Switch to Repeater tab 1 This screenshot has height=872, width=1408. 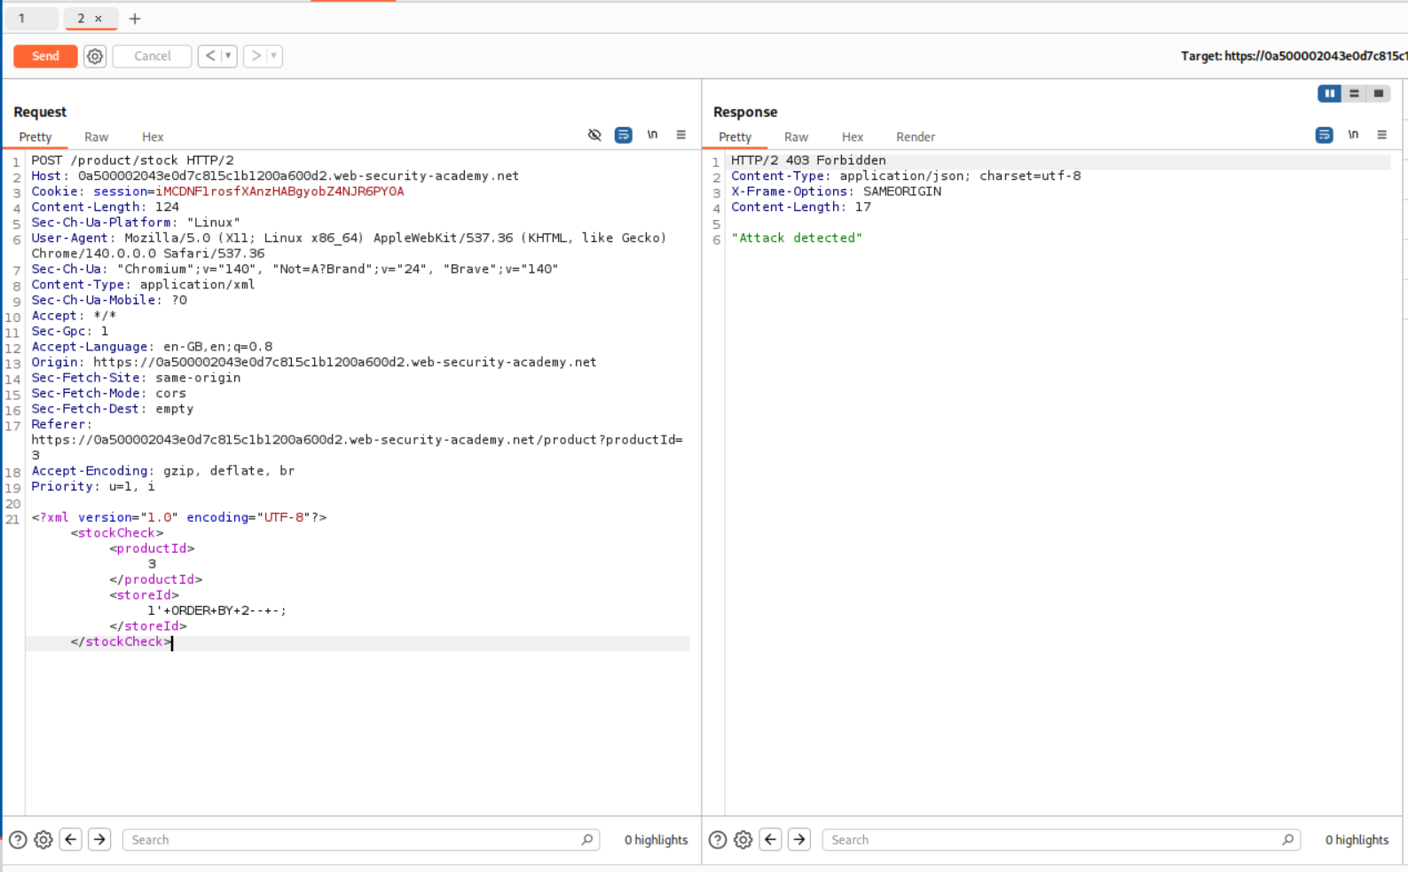(x=22, y=19)
